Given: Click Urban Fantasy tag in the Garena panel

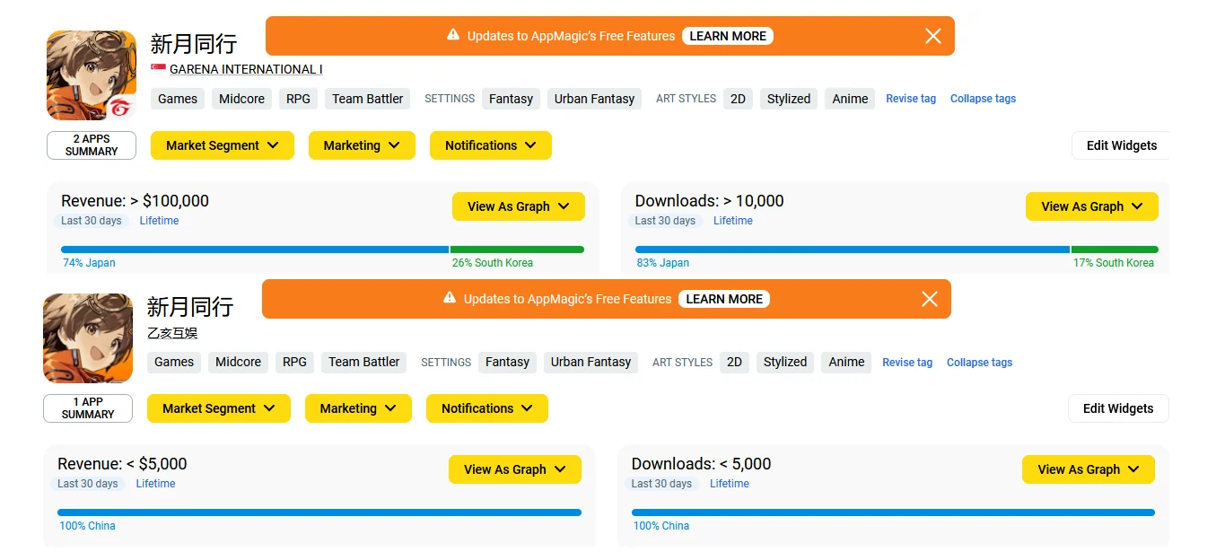Looking at the screenshot, I should 594,99.
